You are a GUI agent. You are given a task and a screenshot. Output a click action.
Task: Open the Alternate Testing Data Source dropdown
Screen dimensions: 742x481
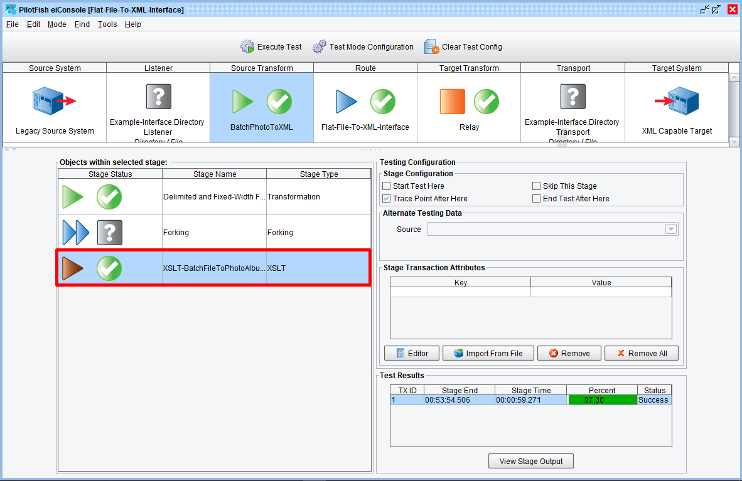pos(670,229)
